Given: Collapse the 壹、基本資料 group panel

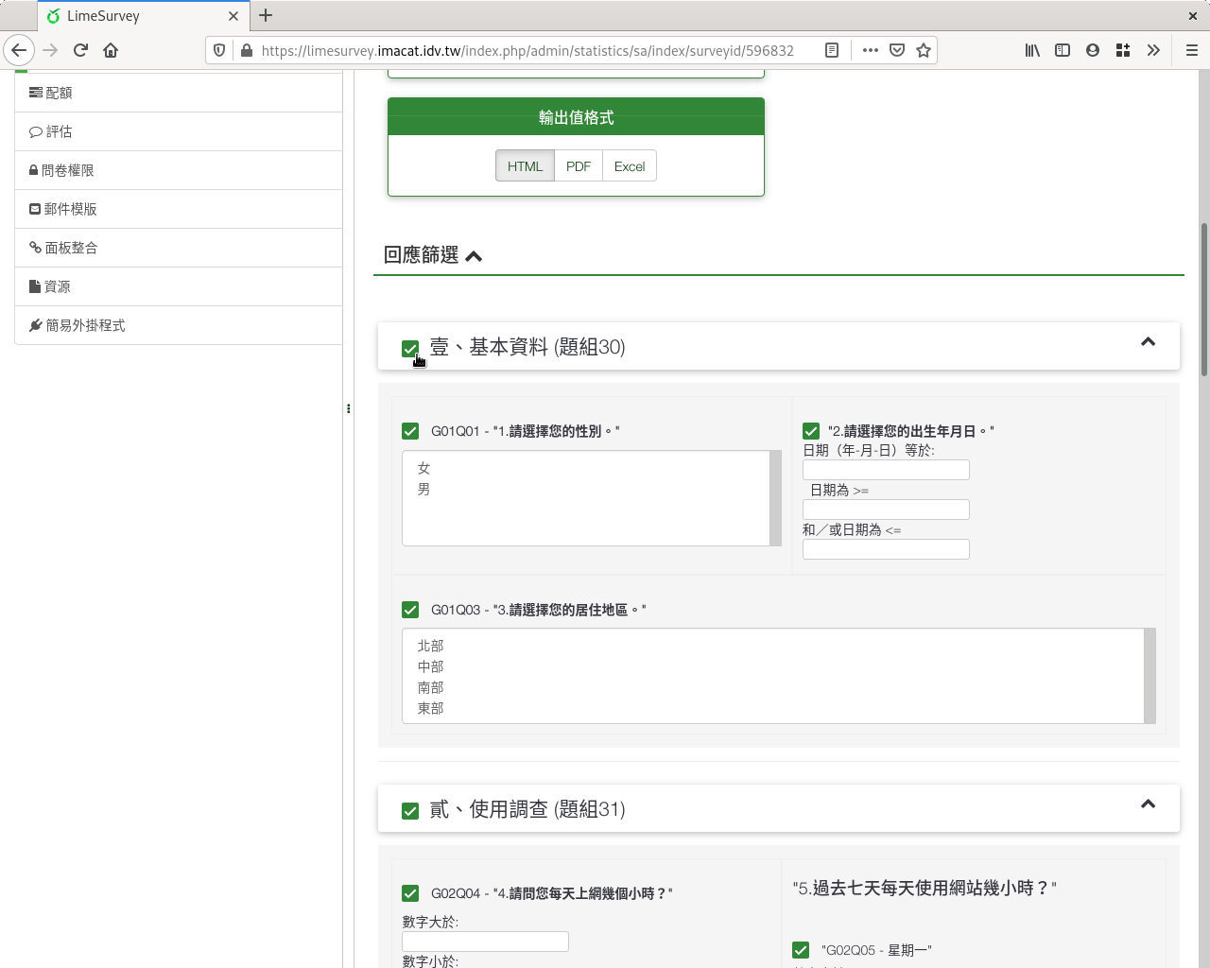Looking at the screenshot, I should pos(1148,342).
